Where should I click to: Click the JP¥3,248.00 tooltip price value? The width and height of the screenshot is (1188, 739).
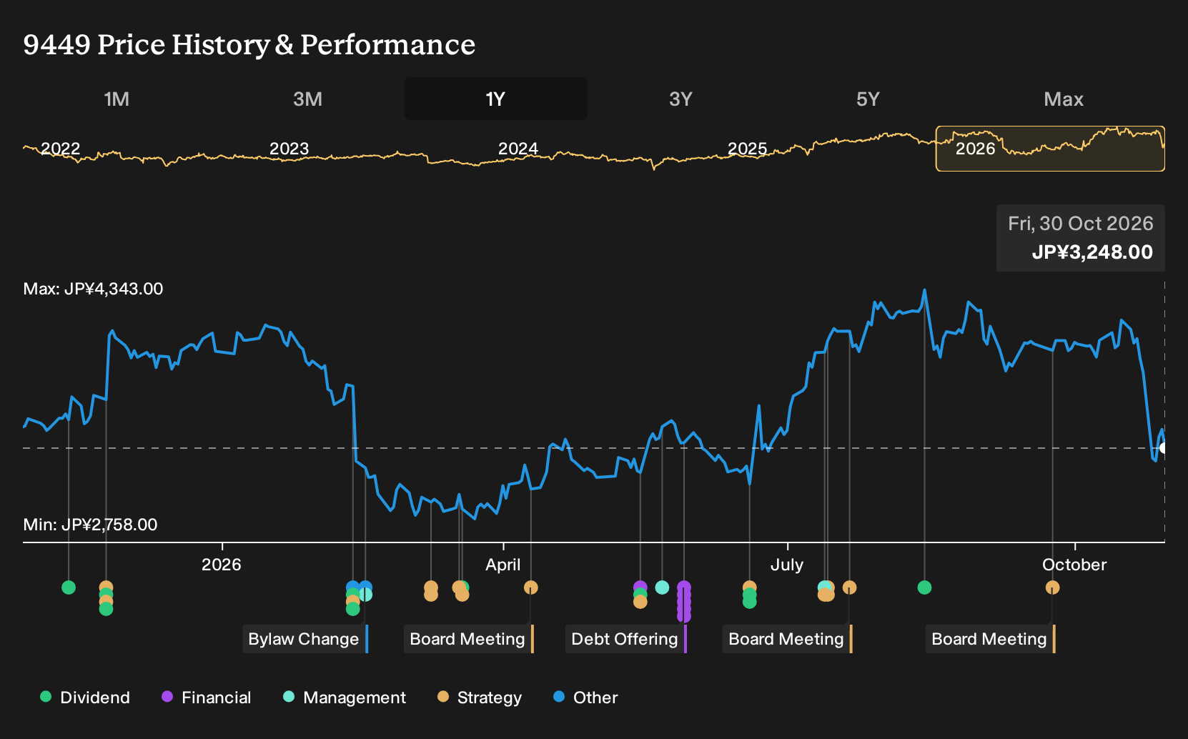pos(1092,252)
